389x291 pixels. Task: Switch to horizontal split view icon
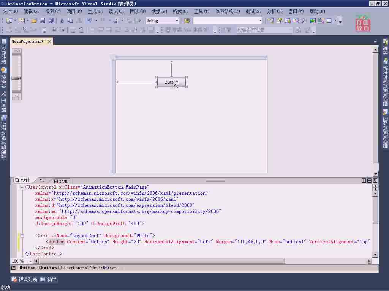point(369,181)
